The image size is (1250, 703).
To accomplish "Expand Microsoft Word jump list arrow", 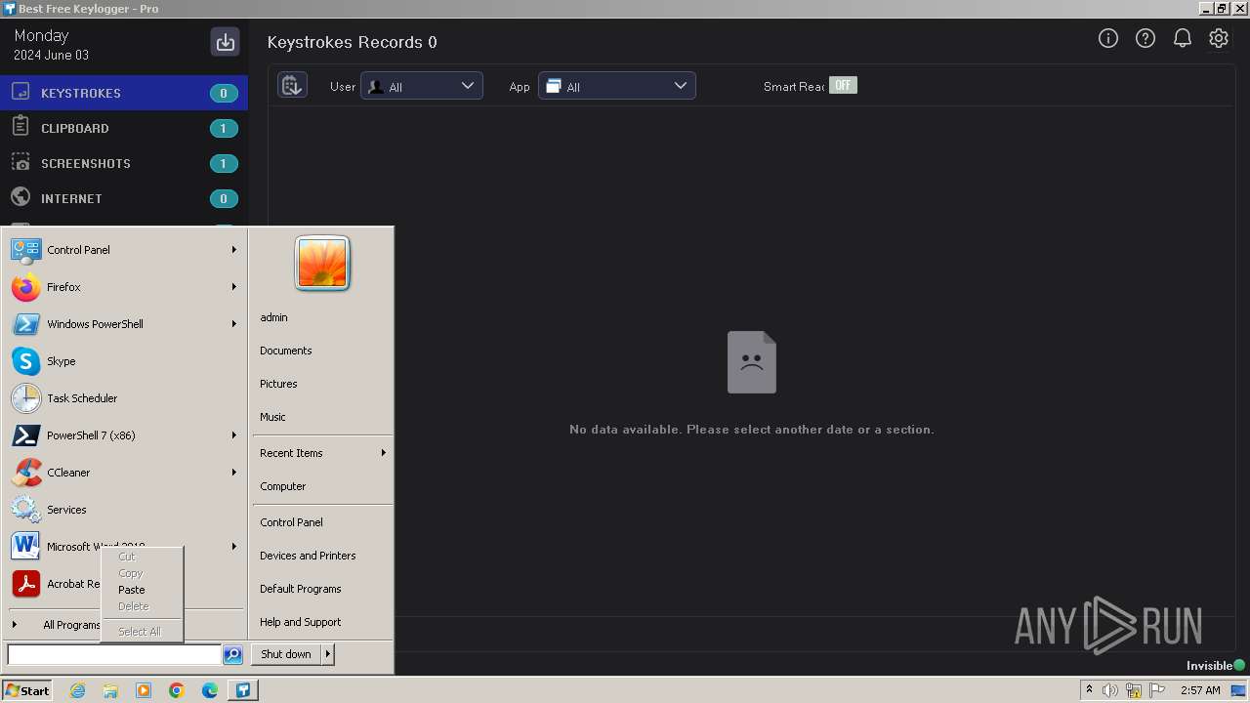I will click(234, 547).
